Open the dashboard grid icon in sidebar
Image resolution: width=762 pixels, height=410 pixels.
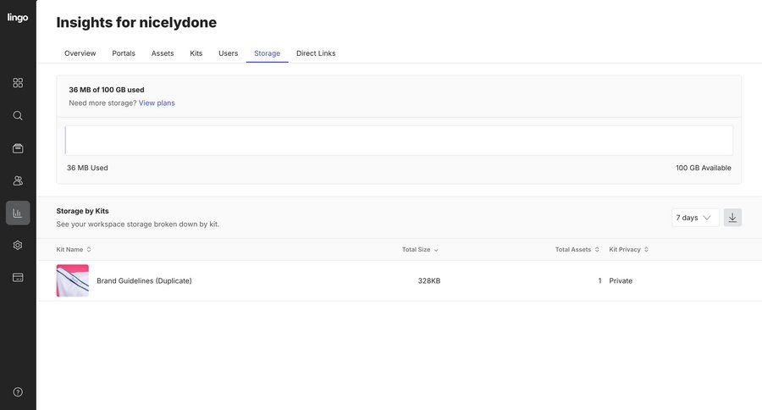click(18, 83)
